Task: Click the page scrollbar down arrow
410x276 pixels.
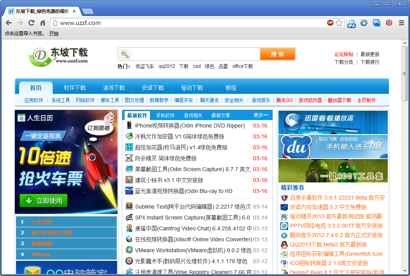Action: pyautogui.click(x=405, y=271)
